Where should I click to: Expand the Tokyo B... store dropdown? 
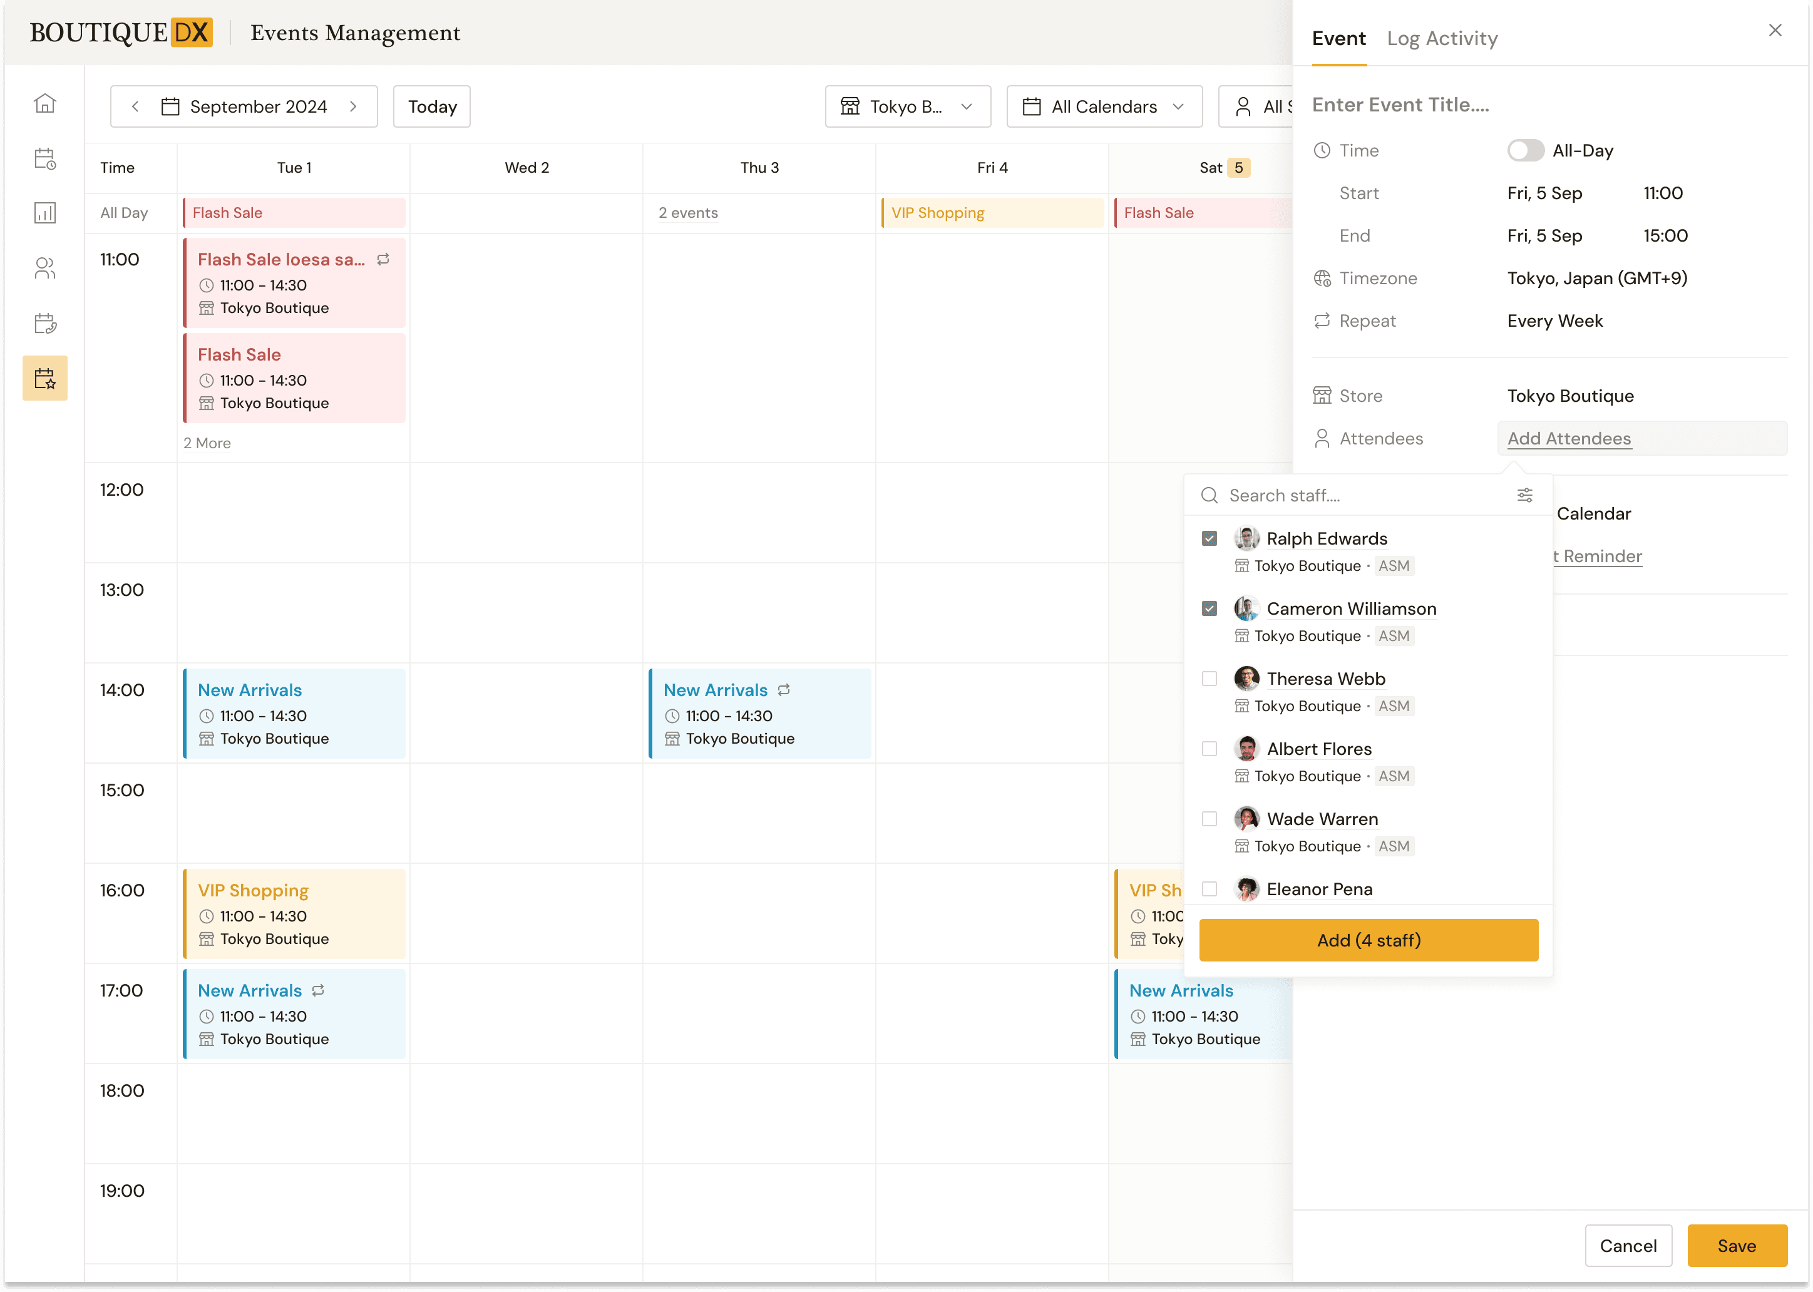[x=908, y=106]
